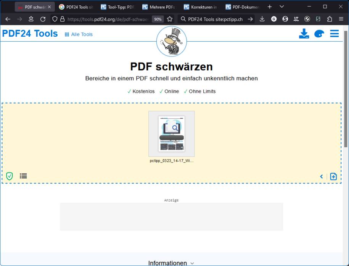Click the paint palette theme icon
The width and height of the screenshot is (349, 266).
click(x=319, y=34)
